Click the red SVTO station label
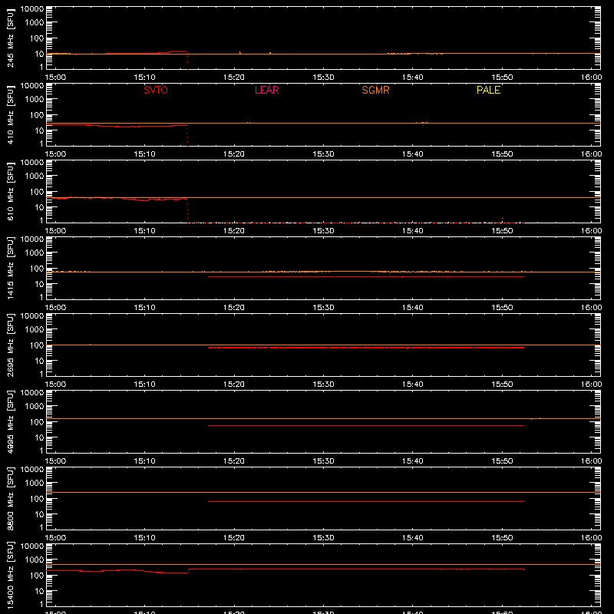This screenshot has width=614, height=614. point(156,90)
